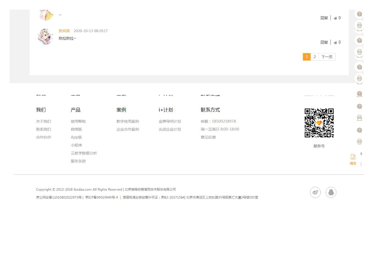This screenshot has height=263, width=373.
Task: Select the current page 1 button
Action: coord(306,57)
